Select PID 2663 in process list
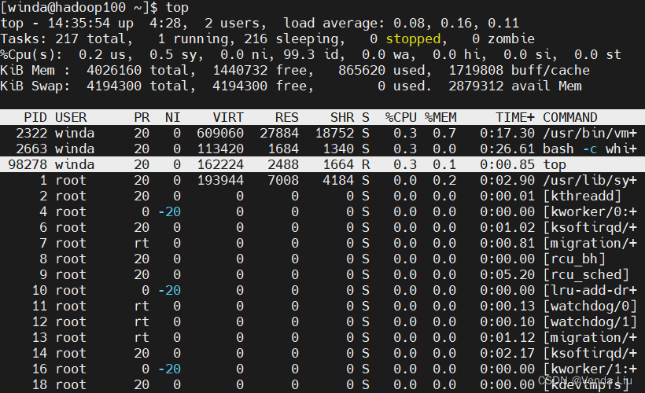This screenshot has width=645, height=393. point(31,149)
